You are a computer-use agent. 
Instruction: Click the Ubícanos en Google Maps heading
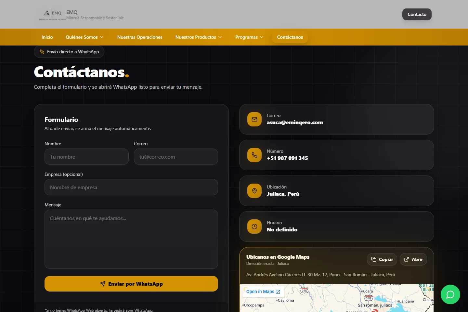pyautogui.click(x=278, y=257)
